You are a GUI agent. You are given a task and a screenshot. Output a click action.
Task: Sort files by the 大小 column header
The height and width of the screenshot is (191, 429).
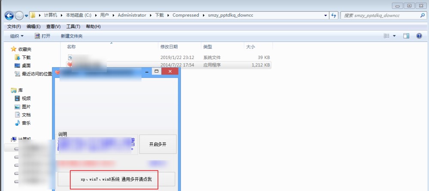[250, 47]
